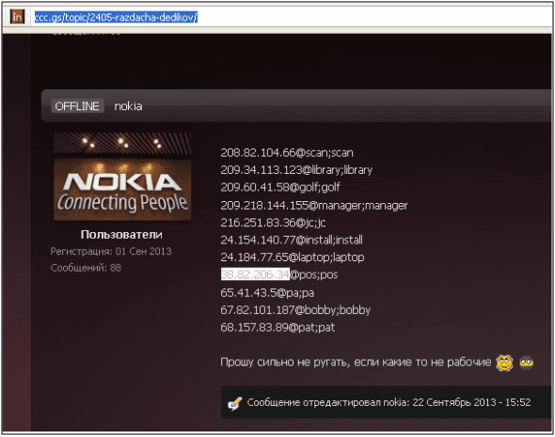Open the nokia username link
Image resolution: width=555 pixels, height=437 pixels.
(x=128, y=106)
